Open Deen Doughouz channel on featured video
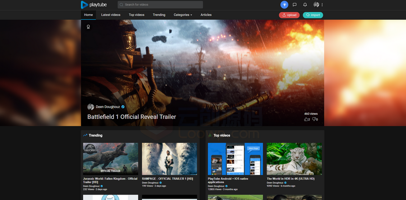The width and height of the screenshot is (406, 200). tap(107, 107)
